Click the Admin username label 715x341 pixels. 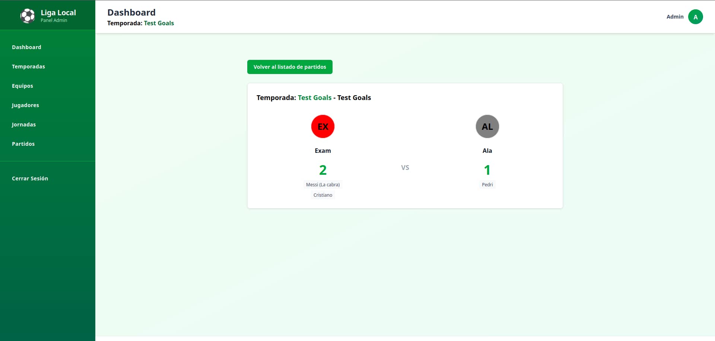(675, 17)
